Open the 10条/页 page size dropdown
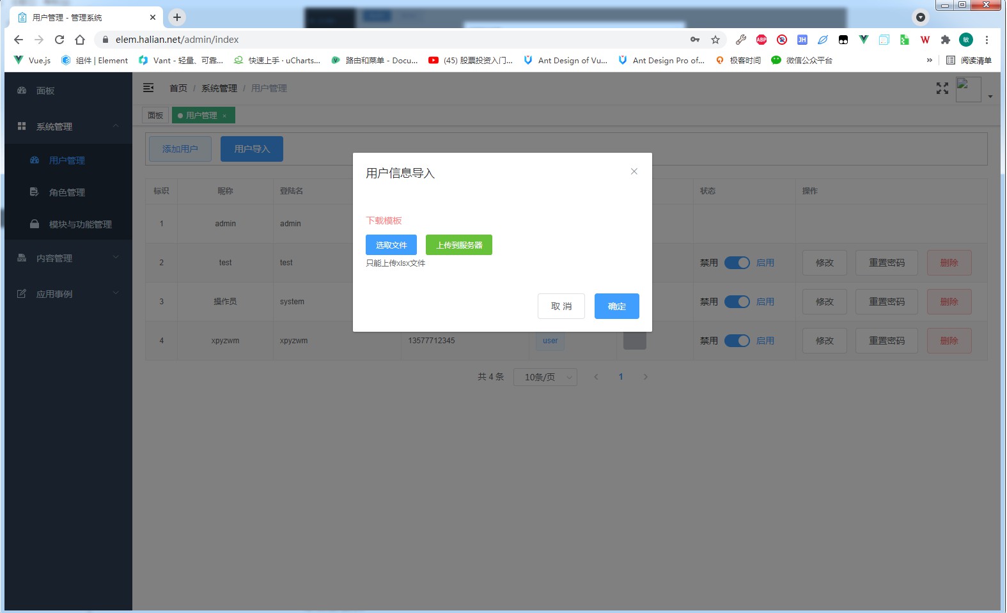 tap(545, 377)
